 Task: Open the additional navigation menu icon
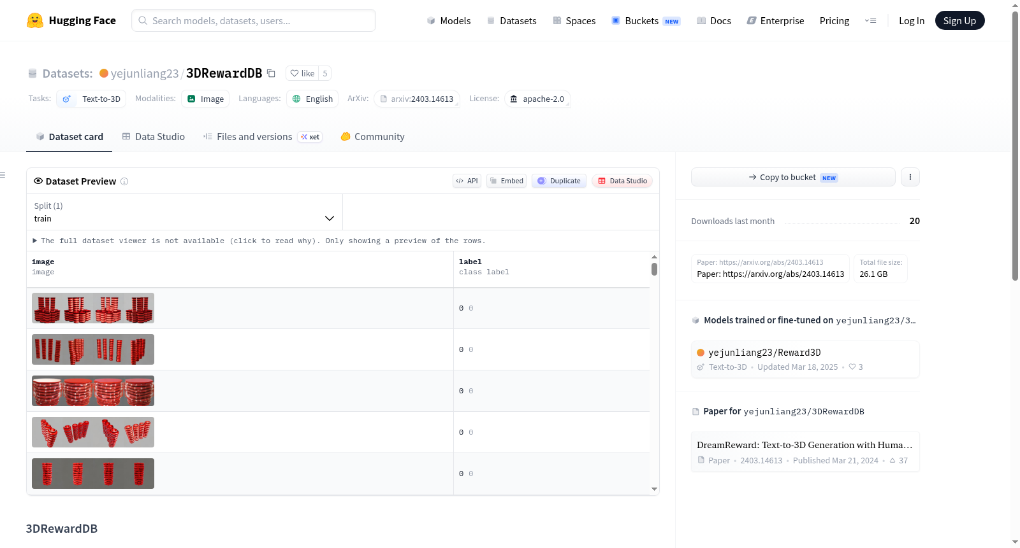[870, 20]
